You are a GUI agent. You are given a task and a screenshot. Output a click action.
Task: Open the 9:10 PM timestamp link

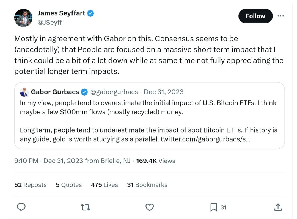[26, 161]
